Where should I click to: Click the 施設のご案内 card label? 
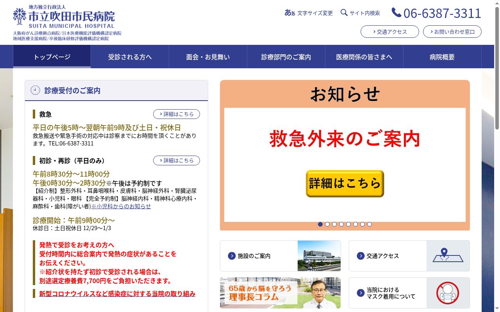point(254,256)
